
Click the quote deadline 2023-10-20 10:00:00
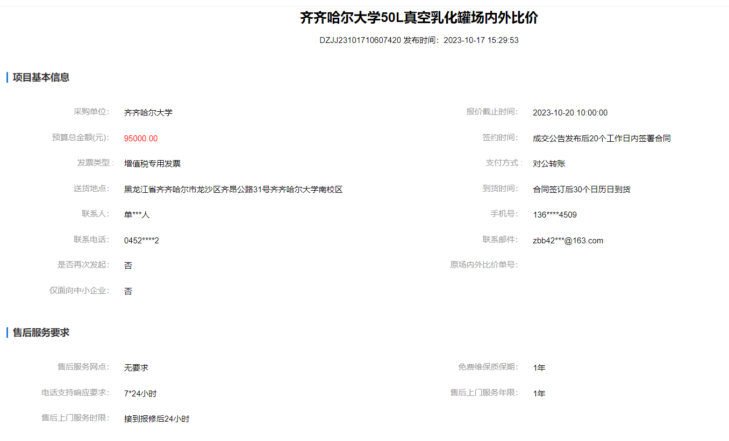coord(570,113)
